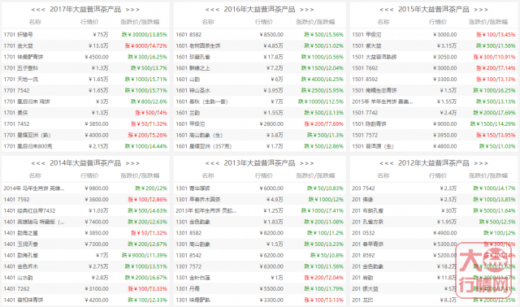Click the <<< arrows before 2015年大益普洱茶产品
This screenshot has height=307, width=520.
click(387, 10)
